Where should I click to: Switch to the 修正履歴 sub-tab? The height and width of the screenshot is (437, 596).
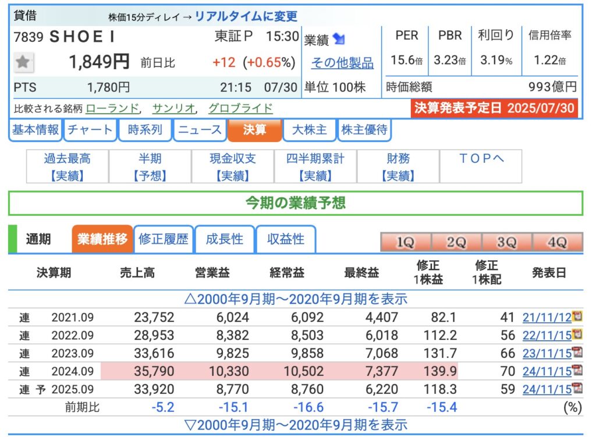(x=164, y=239)
